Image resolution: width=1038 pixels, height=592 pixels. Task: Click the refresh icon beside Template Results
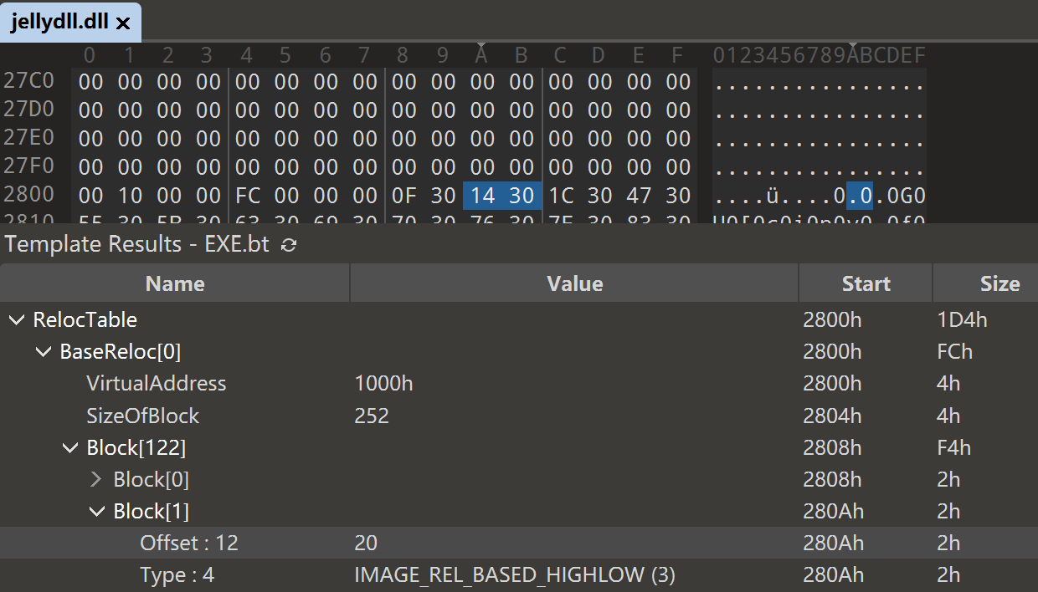289,245
